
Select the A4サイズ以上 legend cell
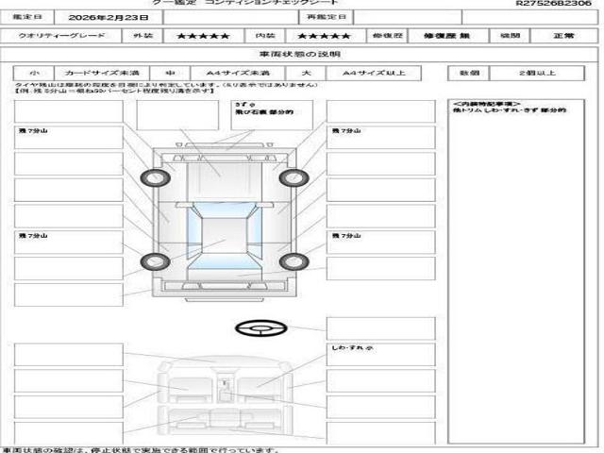coord(374,73)
